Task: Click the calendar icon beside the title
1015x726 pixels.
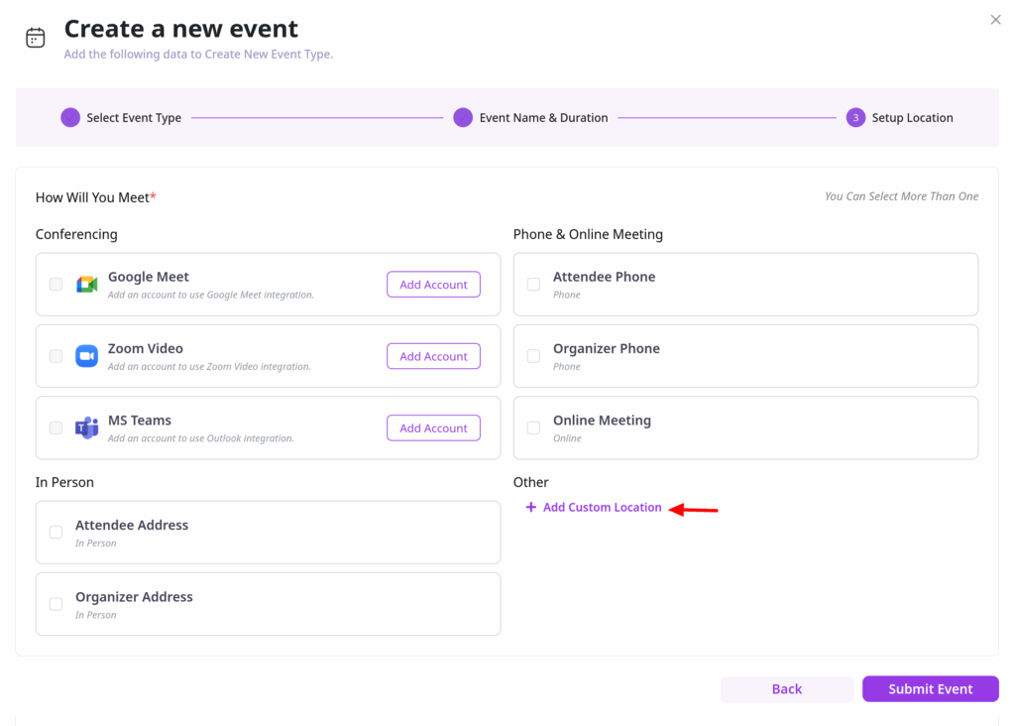Action: point(36,38)
